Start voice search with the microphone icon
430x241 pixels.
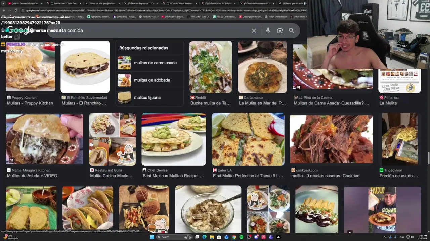(x=268, y=31)
